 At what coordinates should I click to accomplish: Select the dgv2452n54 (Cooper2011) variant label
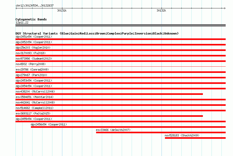click(x=34, y=42)
